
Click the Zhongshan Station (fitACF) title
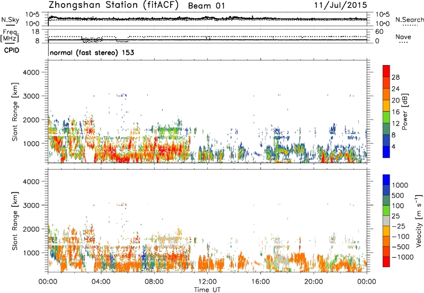(113, 5)
